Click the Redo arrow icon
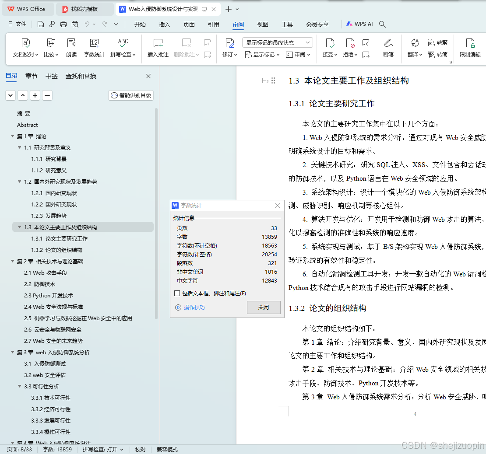486x454 pixels. click(x=105, y=24)
